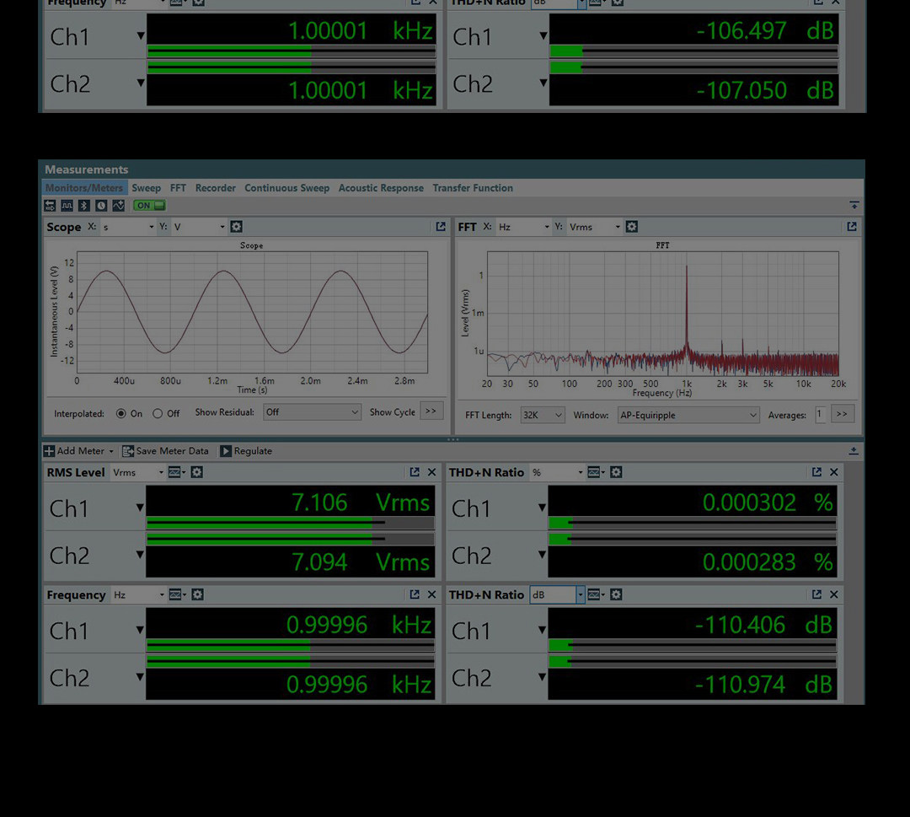Image resolution: width=910 pixels, height=817 pixels.
Task: Pop out the Scope panel
Action: click(x=441, y=227)
